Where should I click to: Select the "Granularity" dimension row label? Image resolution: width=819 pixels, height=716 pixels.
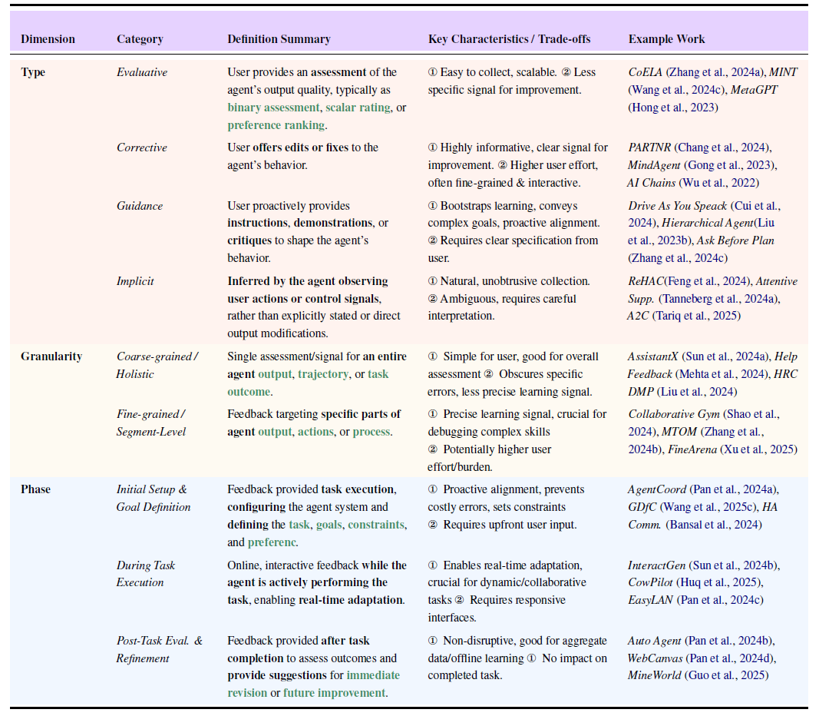click(x=51, y=356)
